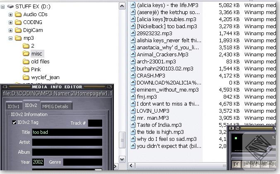280x174 pixels.
Task: Click the file list horizontal scroll left arrow
Action: pyautogui.click(x=131, y=166)
